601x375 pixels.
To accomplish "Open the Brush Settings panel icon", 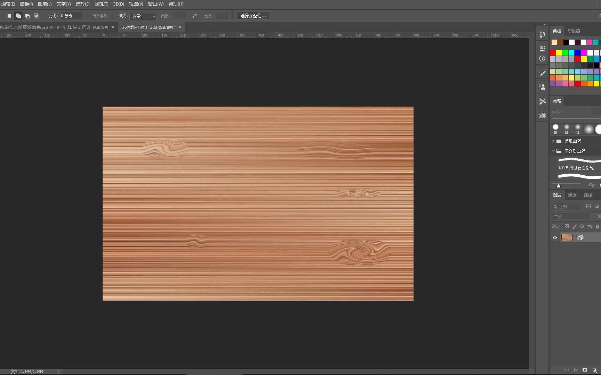I will point(542,73).
